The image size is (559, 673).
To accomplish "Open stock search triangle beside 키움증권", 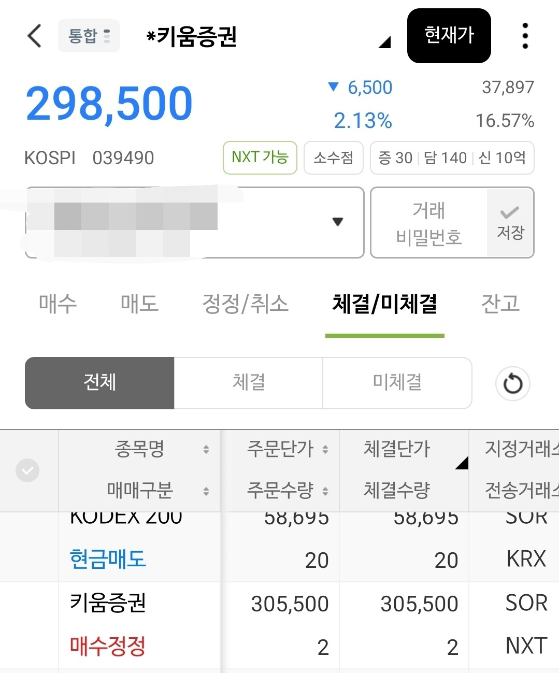I will click(384, 42).
